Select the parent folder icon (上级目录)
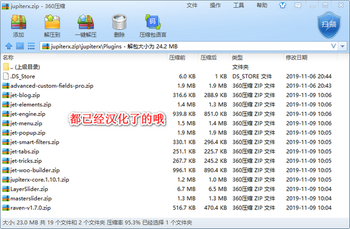350x229 pixels. (x=6, y=67)
